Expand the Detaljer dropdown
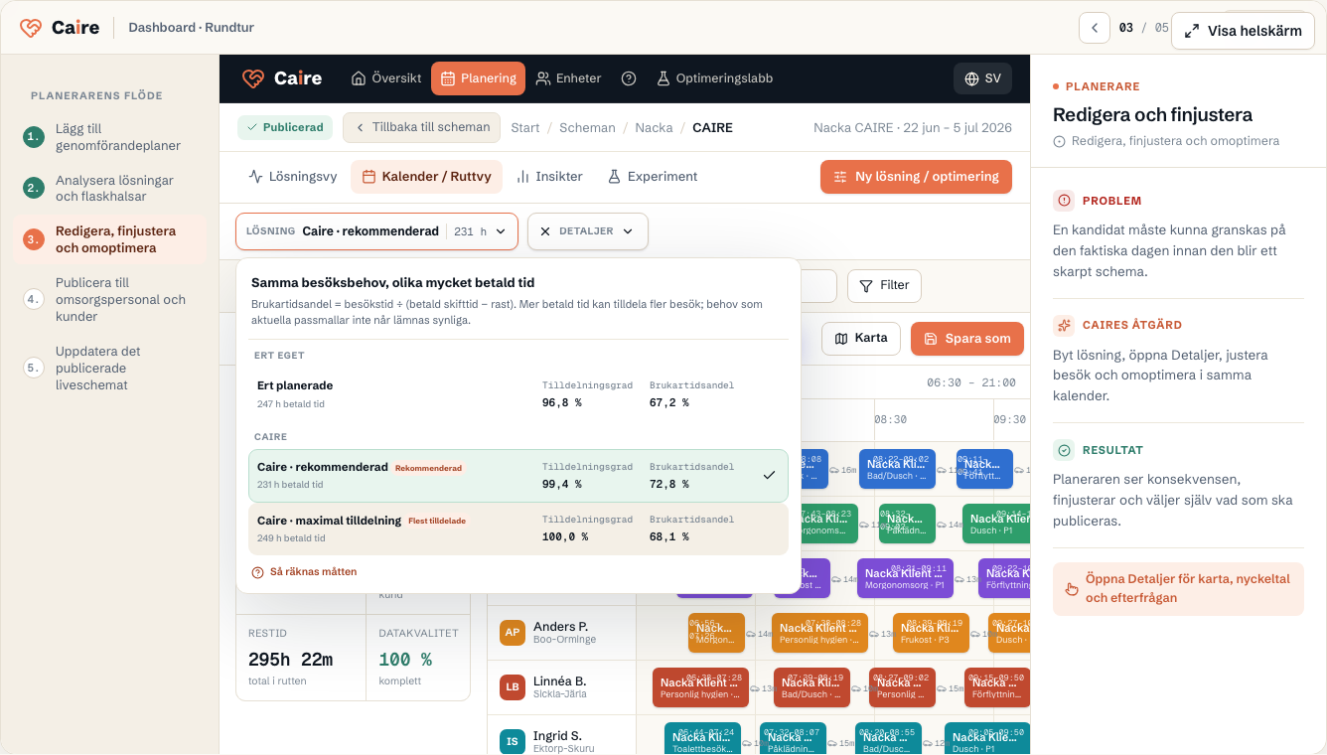Screen dimensions: 1327x755 point(588,231)
